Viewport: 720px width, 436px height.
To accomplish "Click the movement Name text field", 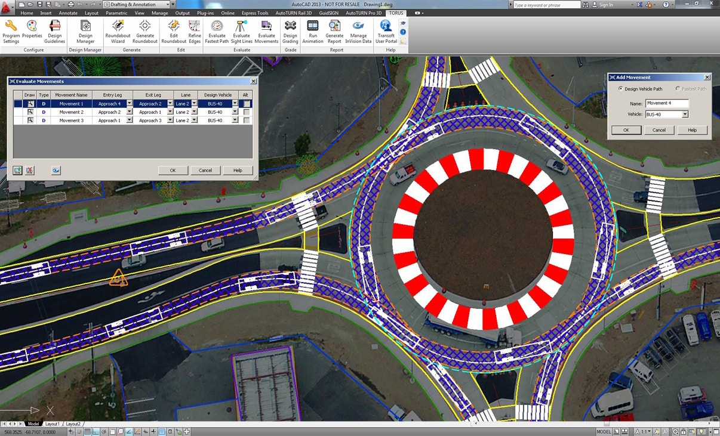I will point(666,103).
